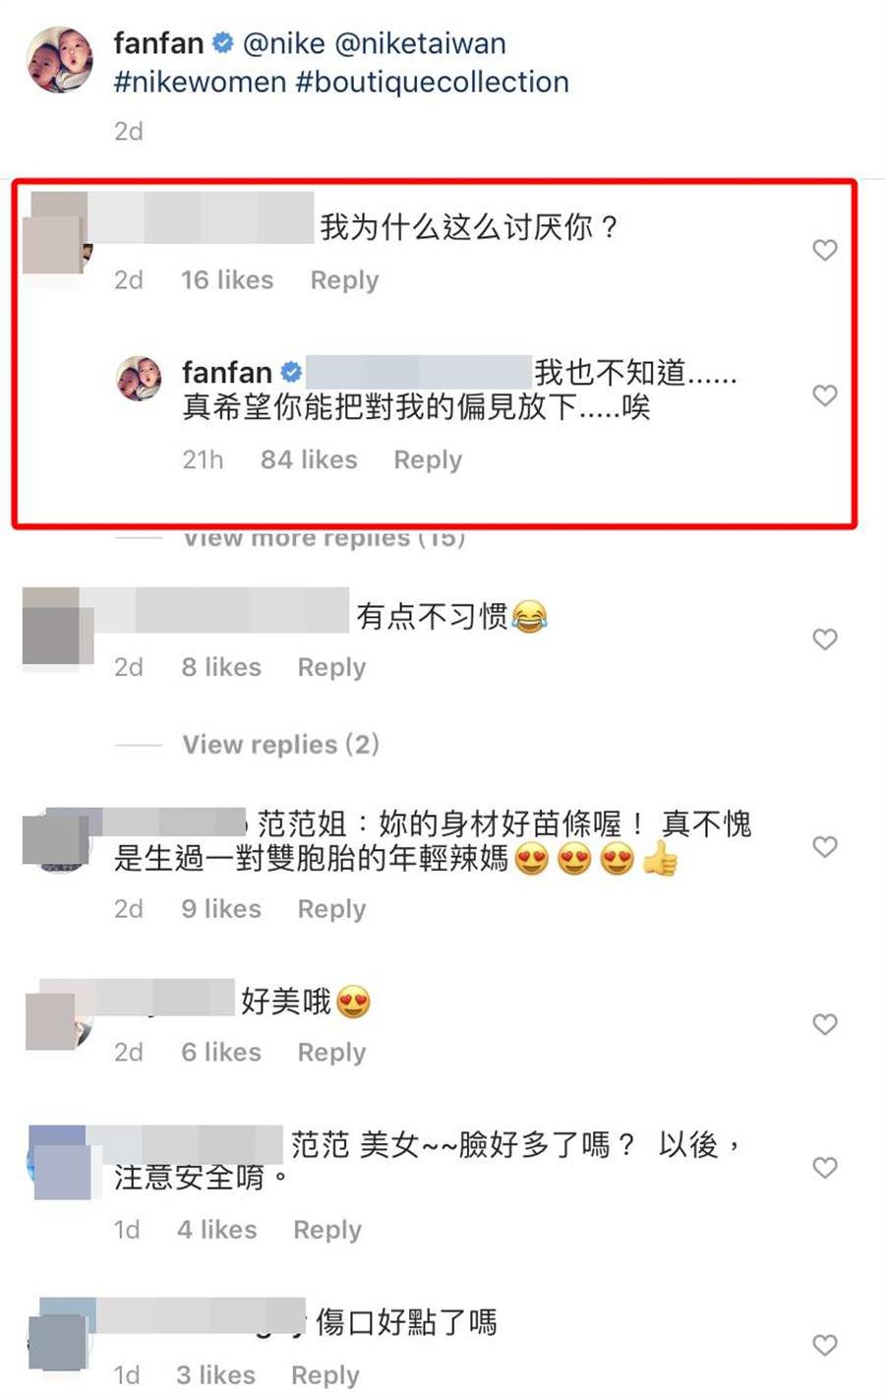Tap heart on 有点不习惯 comment
This screenshot has width=885, height=1400.
(x=824, y=639)
